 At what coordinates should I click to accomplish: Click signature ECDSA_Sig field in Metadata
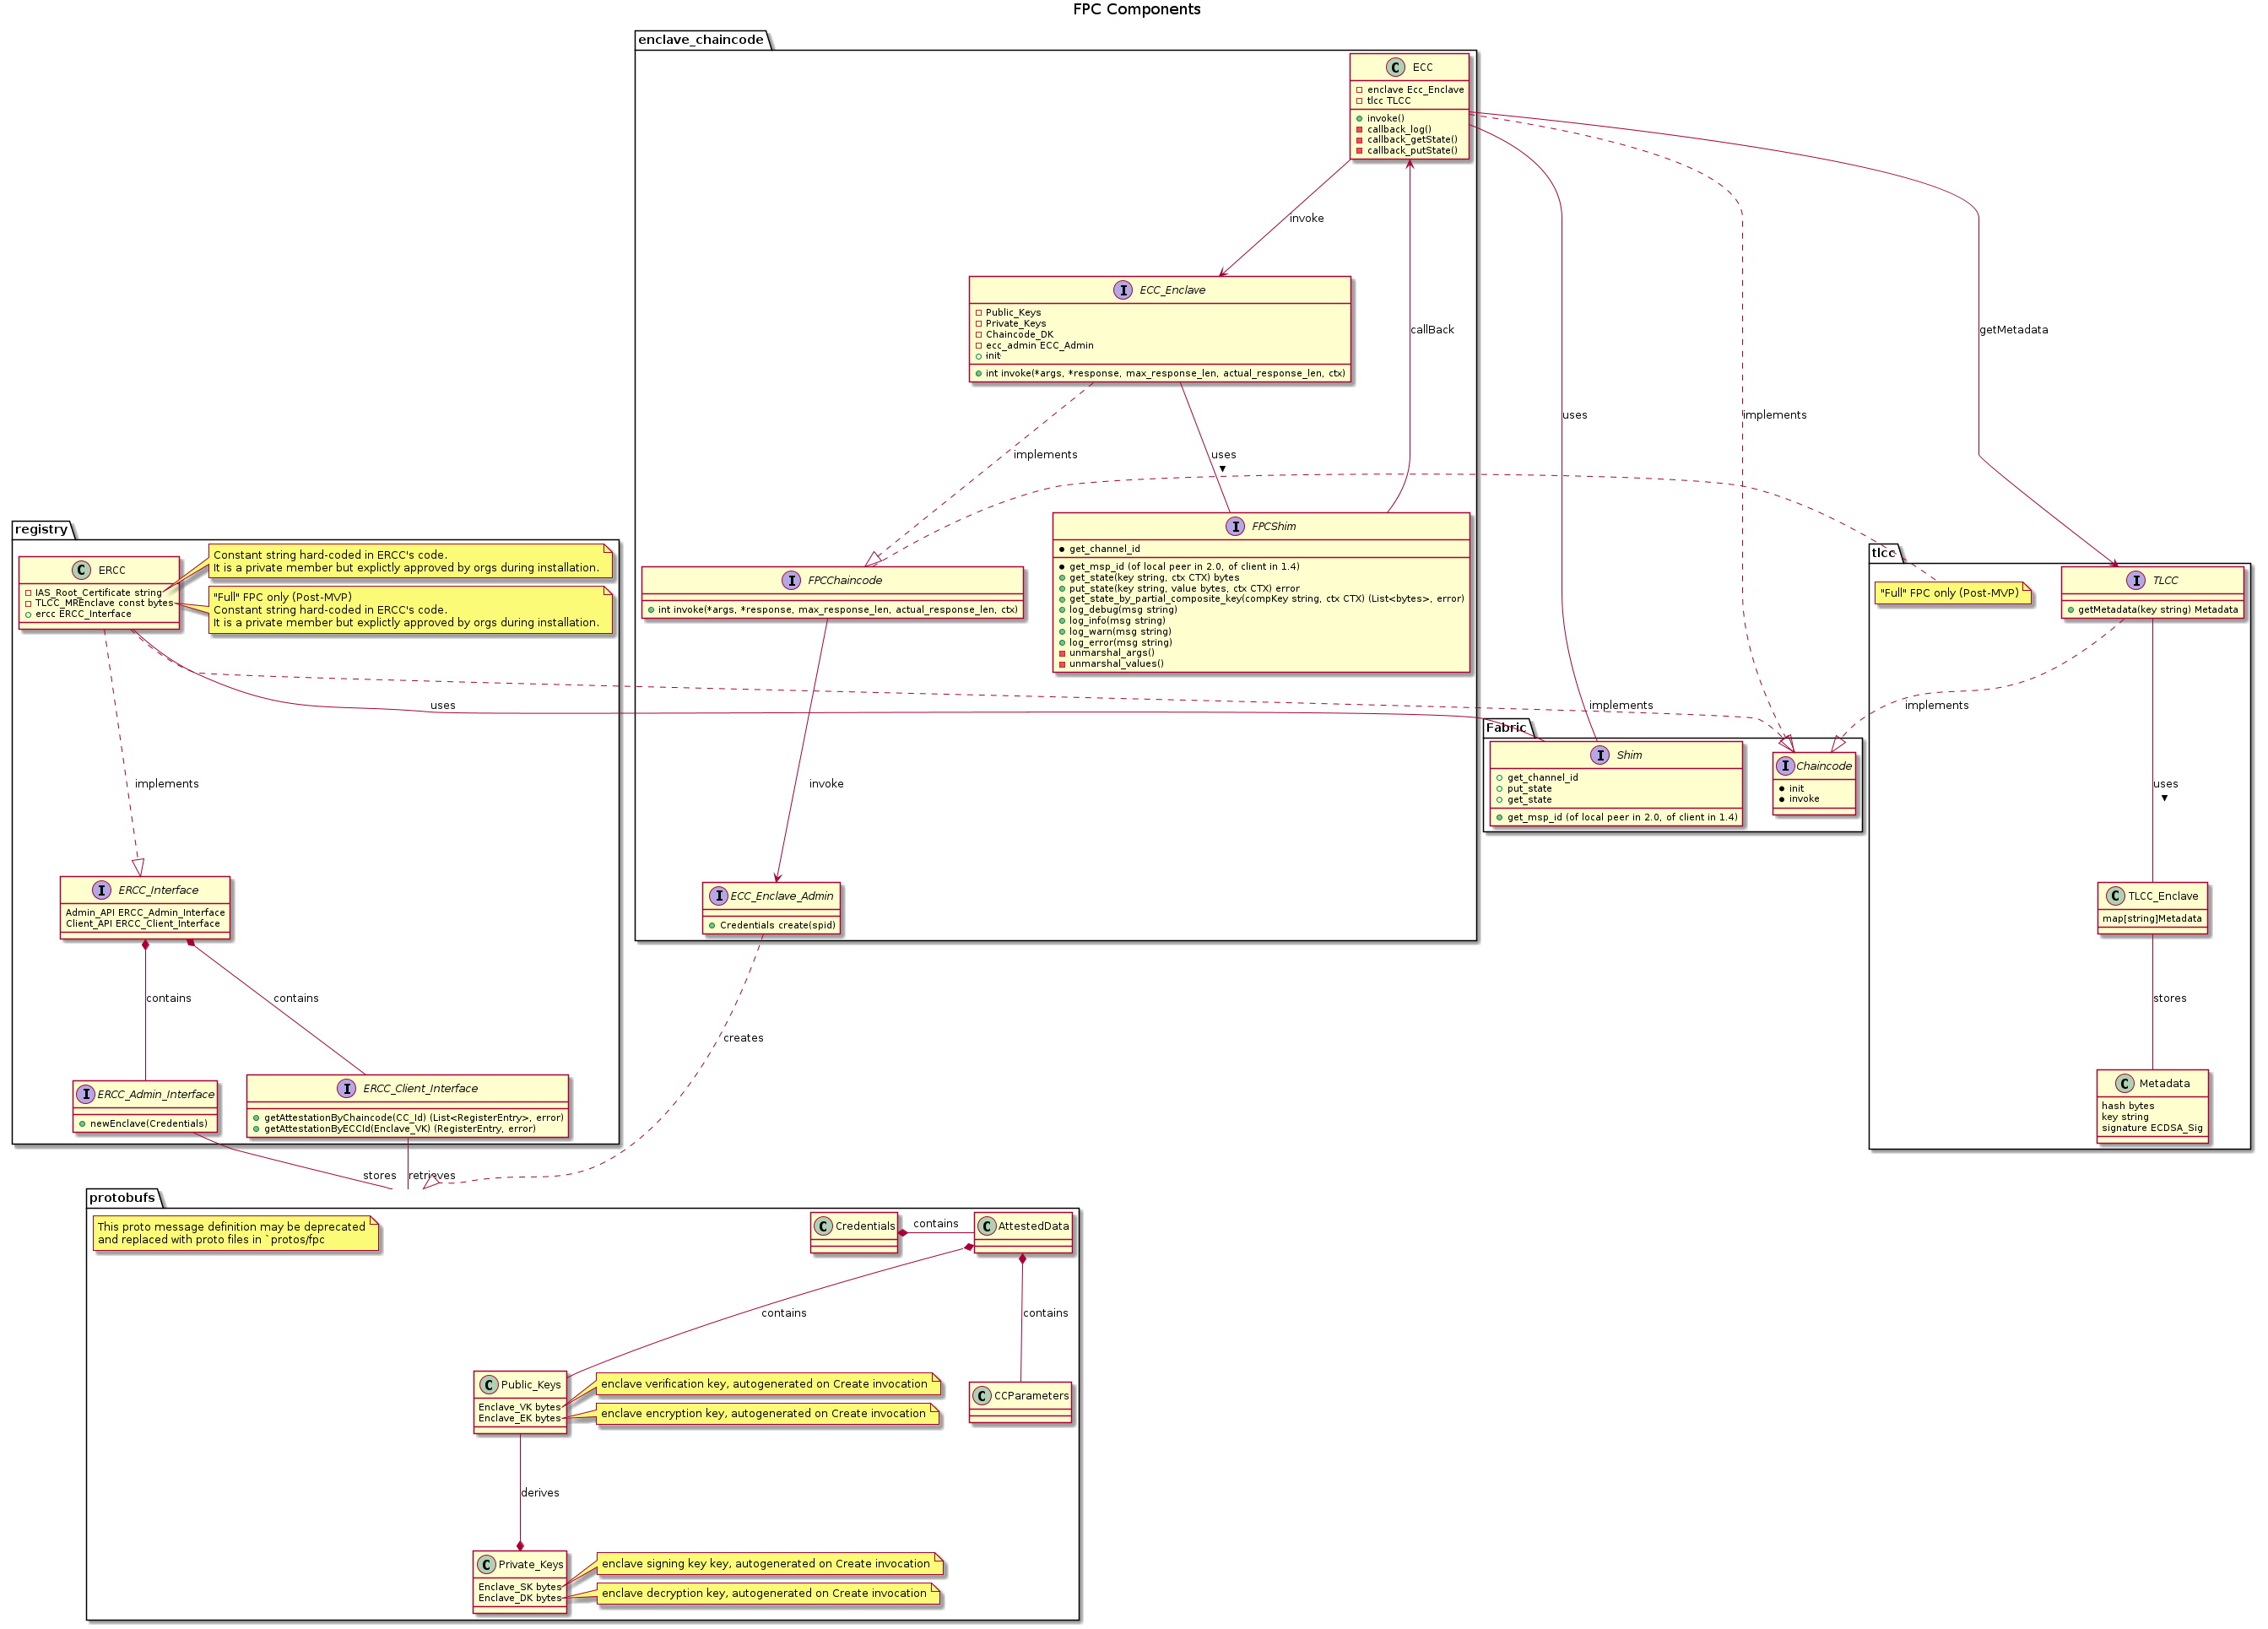pyautogui.click(x=2152, y=1128)
